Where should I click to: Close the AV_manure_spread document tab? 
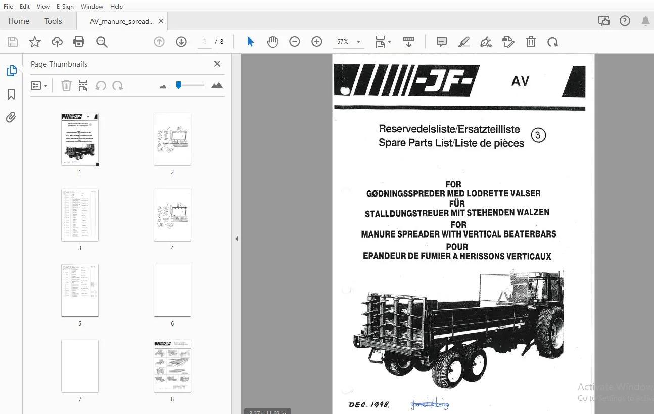pos(161,21)
